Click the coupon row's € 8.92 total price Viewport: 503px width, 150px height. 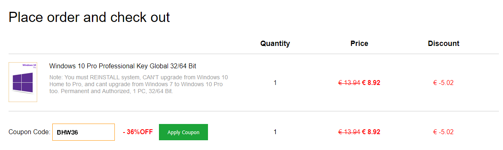point(371,132)
